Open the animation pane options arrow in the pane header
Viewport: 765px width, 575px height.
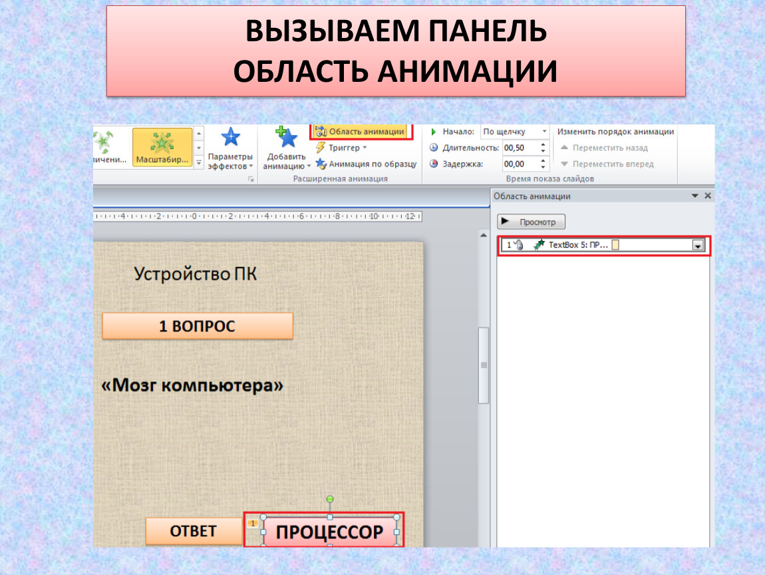pyautogui.click(x=695, y=196)
